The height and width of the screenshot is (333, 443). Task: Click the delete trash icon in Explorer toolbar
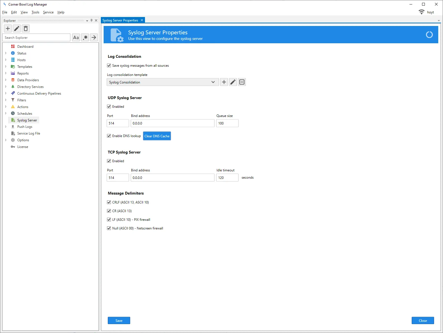26,28
